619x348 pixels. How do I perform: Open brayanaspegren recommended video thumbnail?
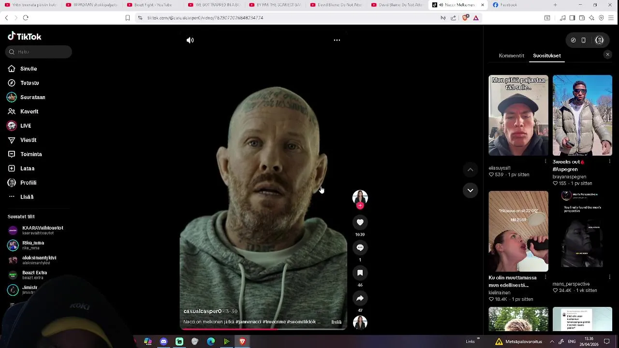click(582, 115)
